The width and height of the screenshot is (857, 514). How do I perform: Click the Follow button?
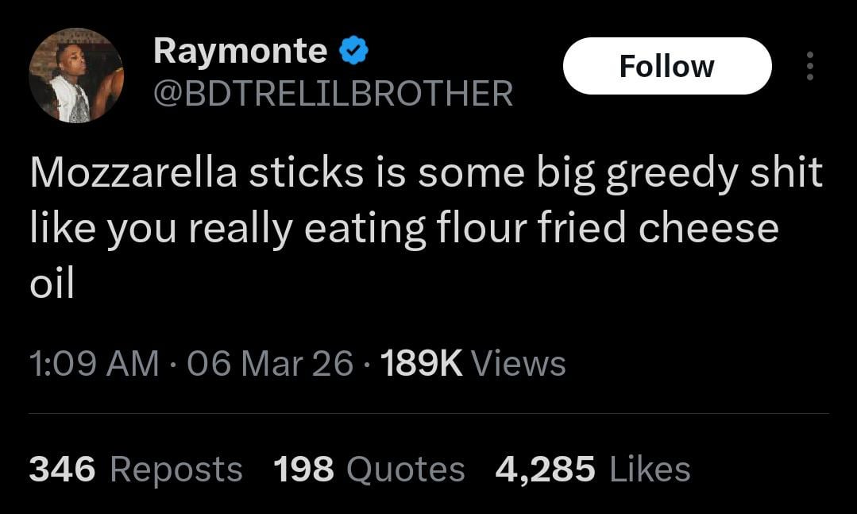(x=666, y=66)
